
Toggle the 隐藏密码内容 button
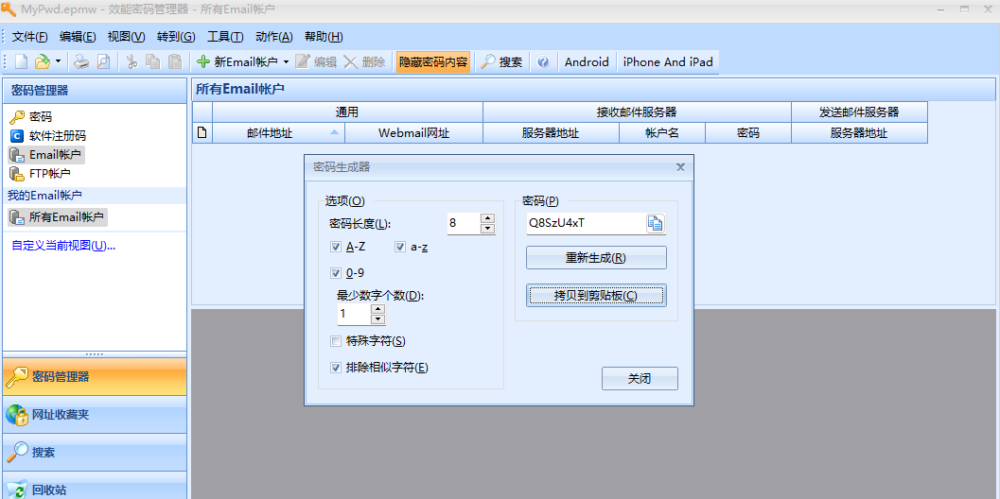coord(433,61)
